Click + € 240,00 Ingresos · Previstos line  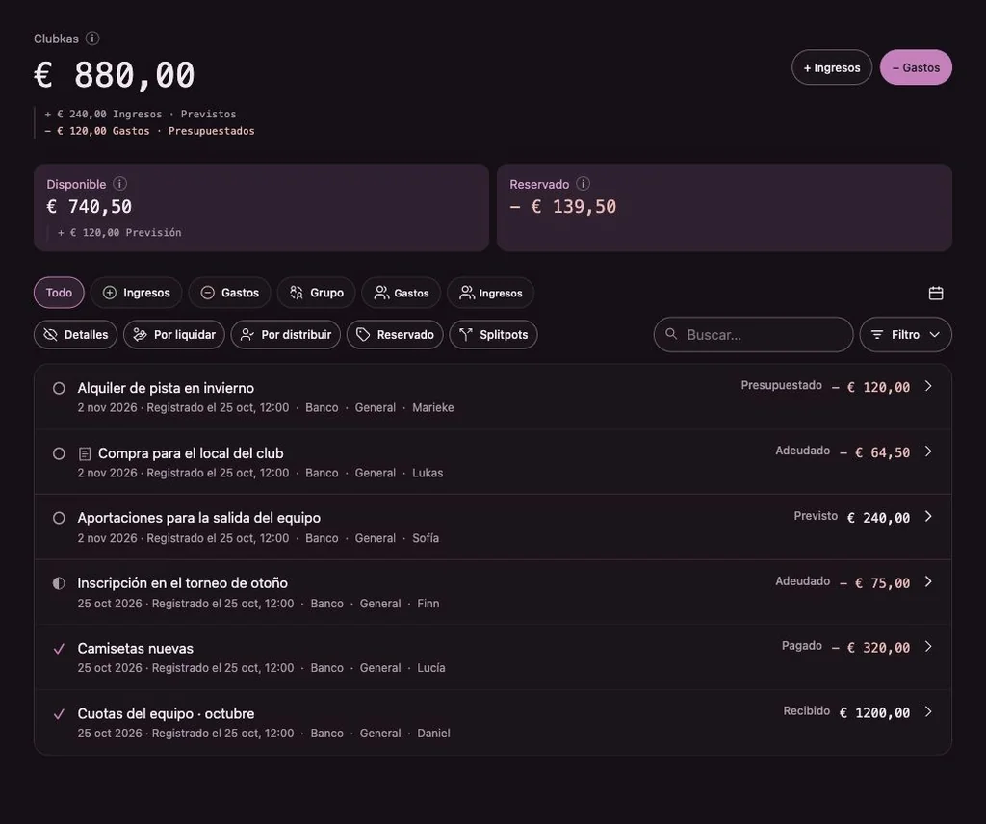141,114
